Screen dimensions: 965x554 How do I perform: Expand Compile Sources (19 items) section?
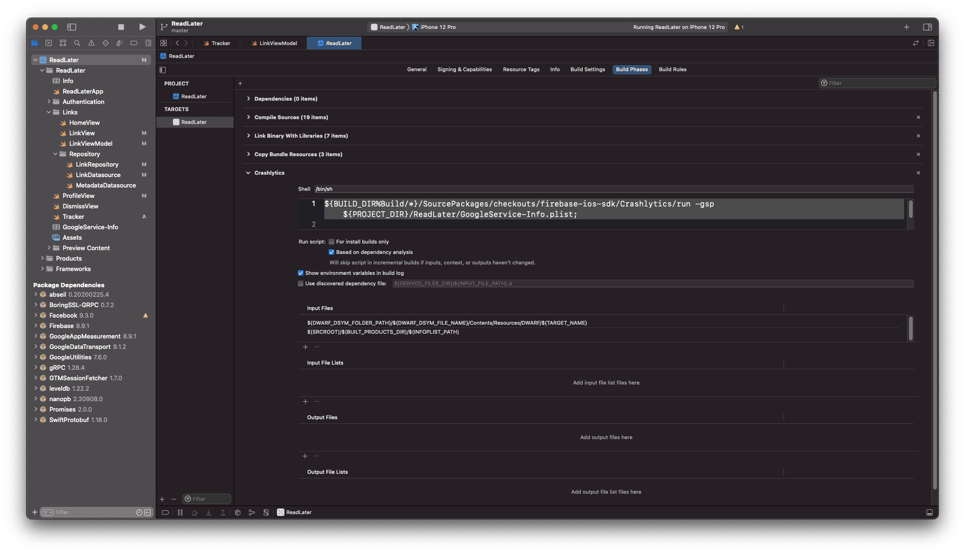point(248,117)
